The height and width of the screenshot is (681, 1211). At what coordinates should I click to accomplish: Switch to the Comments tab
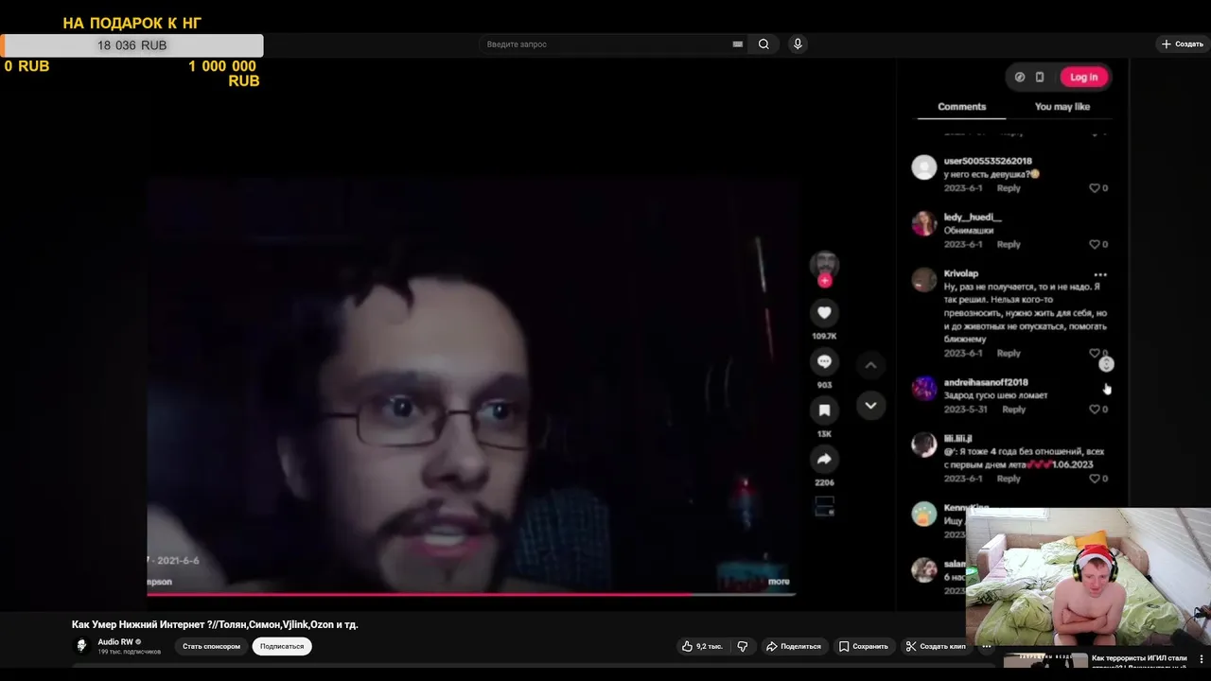(961, 107)
